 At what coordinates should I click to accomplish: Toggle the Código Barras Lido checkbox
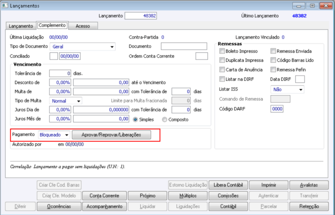pos(273,60)
